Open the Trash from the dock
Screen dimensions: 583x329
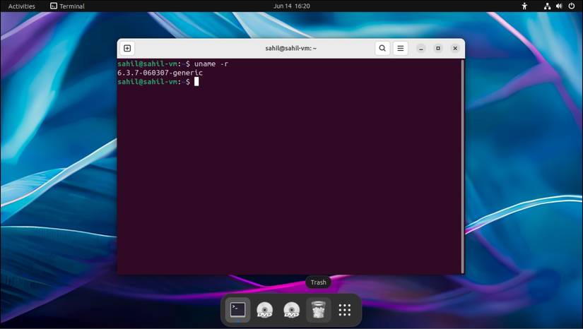click(x=318, y=310)
